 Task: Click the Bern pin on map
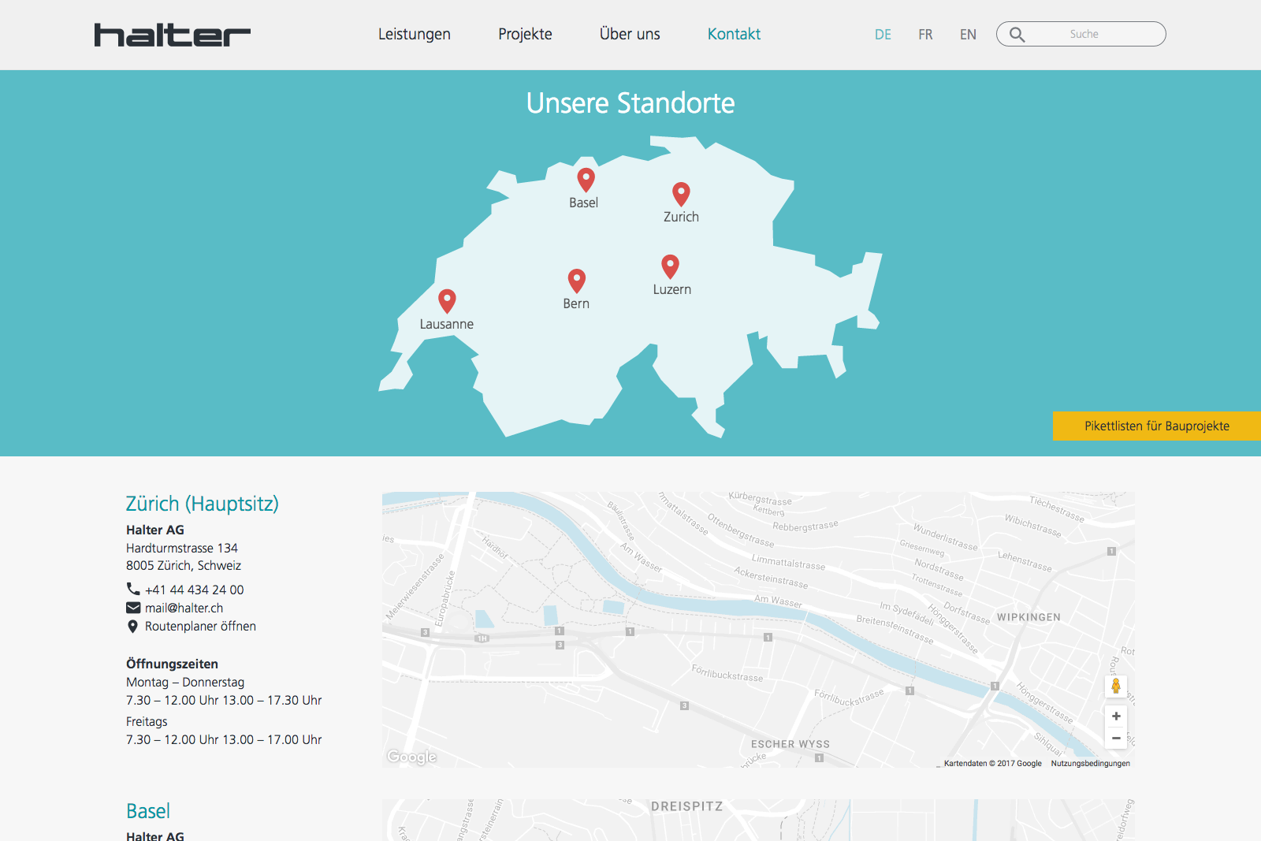[x=577, y=280]
